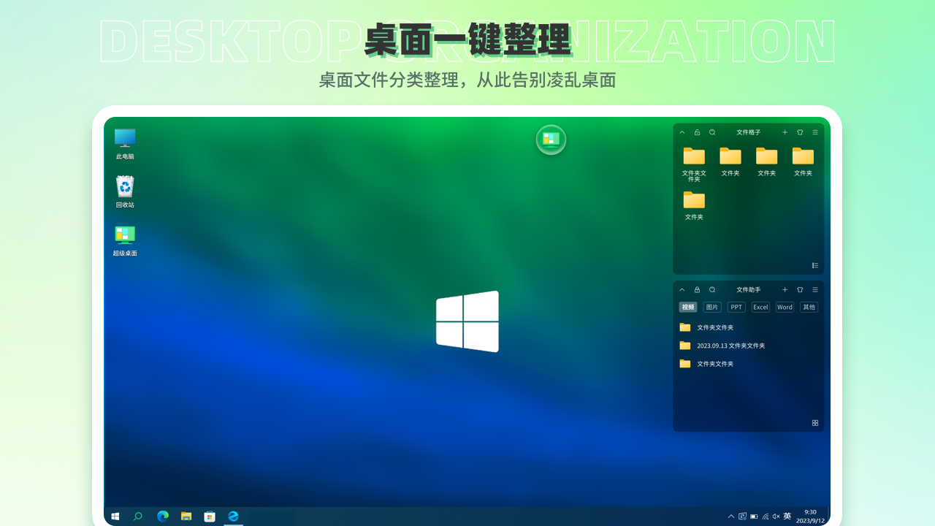Viewport: 935px width, 526px height.
Task: Switch 文件格子 to list view
Action: [x=815, y=265]
